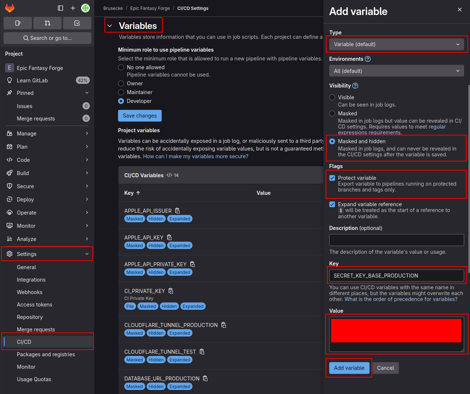Open Visibility help question icon
Viewport: 470px width, 394px height.
[x=355, y=86]
